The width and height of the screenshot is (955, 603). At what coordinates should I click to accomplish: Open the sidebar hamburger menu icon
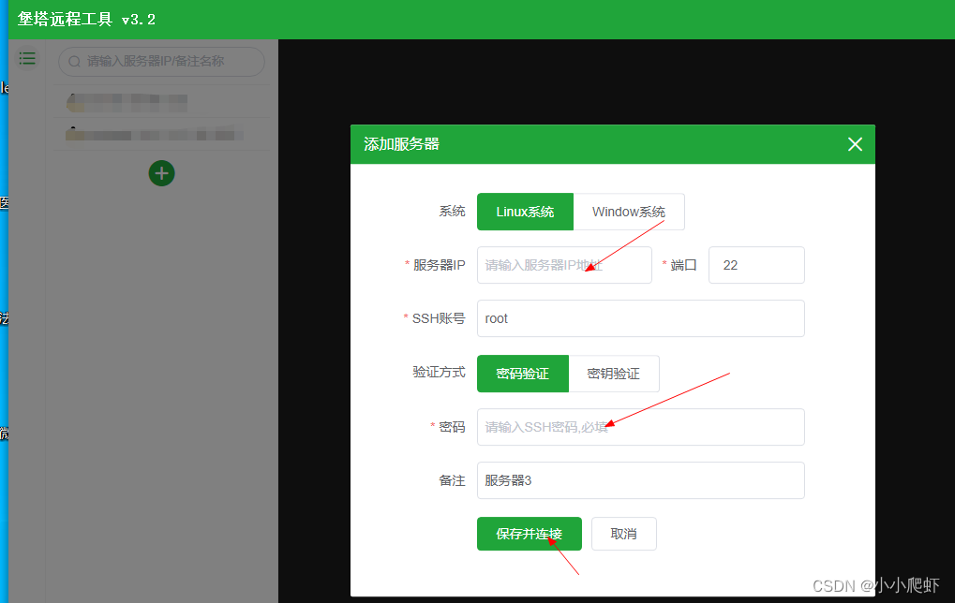(27, 58)
